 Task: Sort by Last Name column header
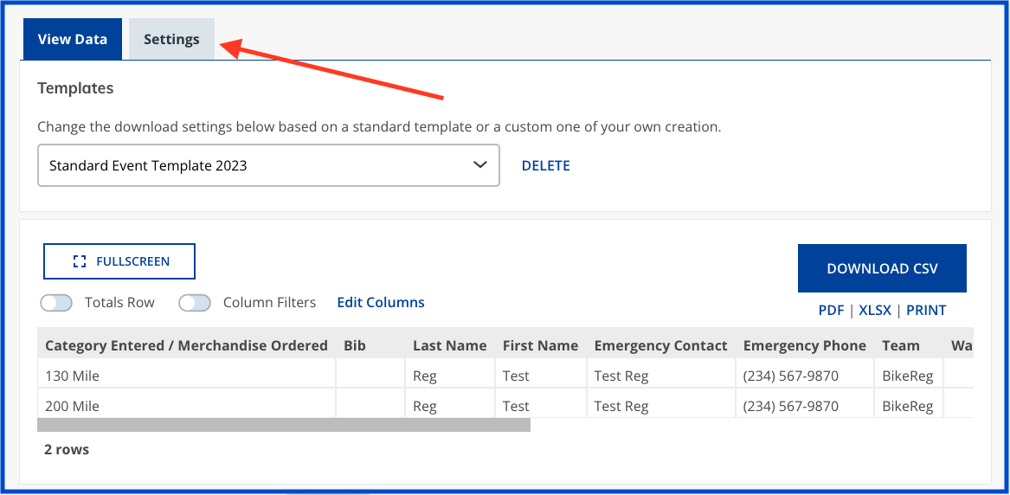pyautogui.click(x=449, y=345)
